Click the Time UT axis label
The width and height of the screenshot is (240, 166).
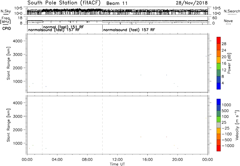[117, 164]
